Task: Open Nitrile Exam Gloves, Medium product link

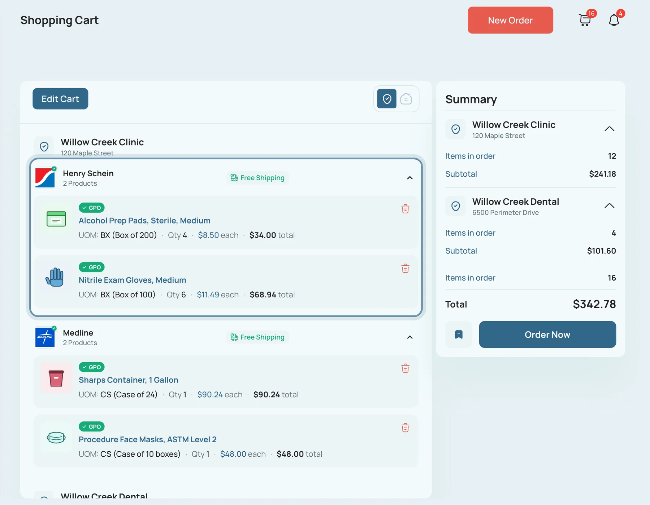Action: tap(133, 280)
